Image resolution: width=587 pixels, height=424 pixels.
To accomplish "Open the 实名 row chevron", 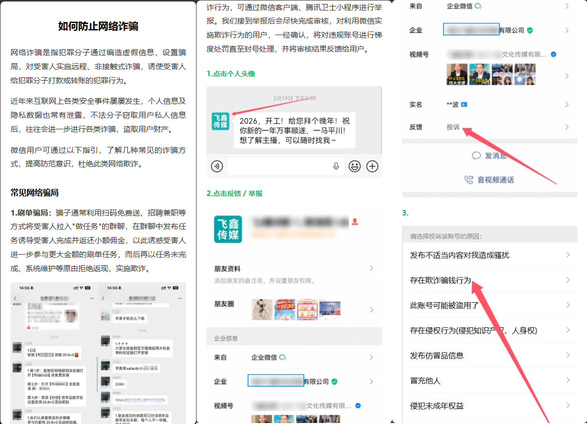I will click(x=567, y=104).
